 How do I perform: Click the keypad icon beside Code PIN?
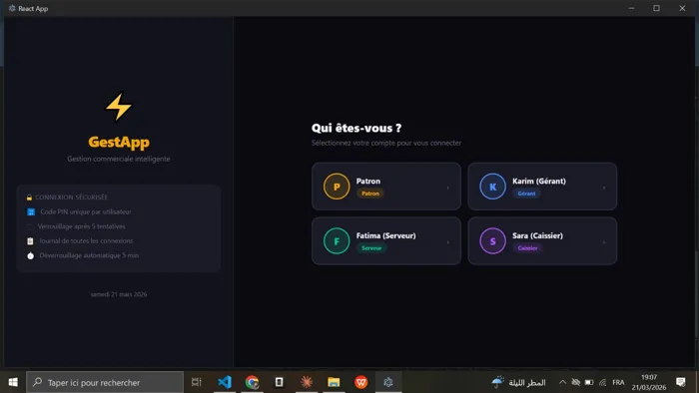[31, 211]
